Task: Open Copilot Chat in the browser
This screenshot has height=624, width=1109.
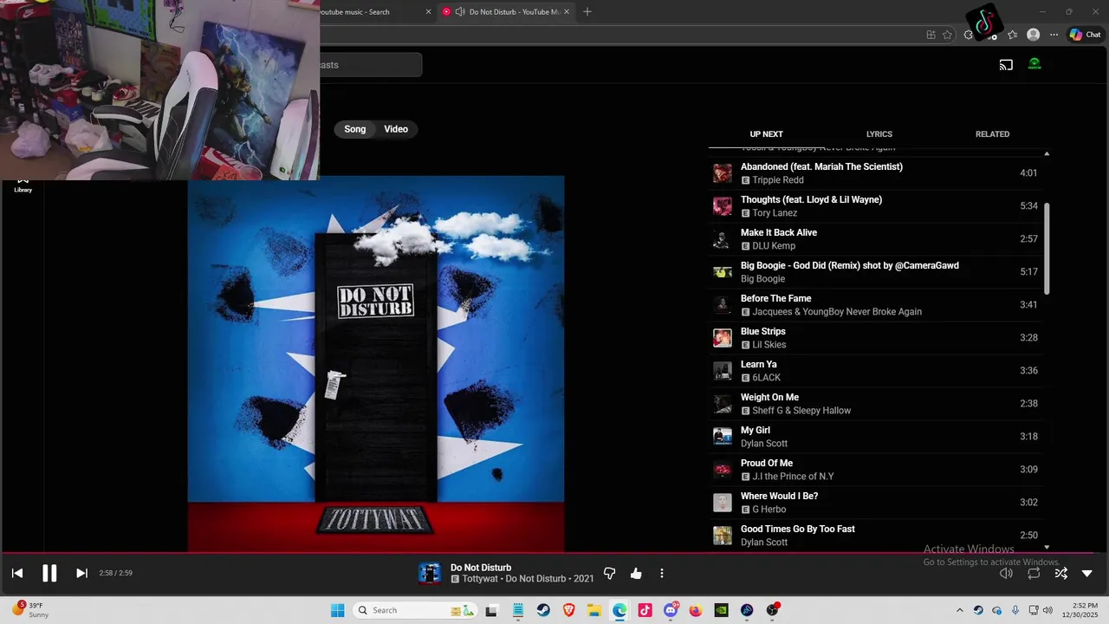Action: (x=1085, y=35)
